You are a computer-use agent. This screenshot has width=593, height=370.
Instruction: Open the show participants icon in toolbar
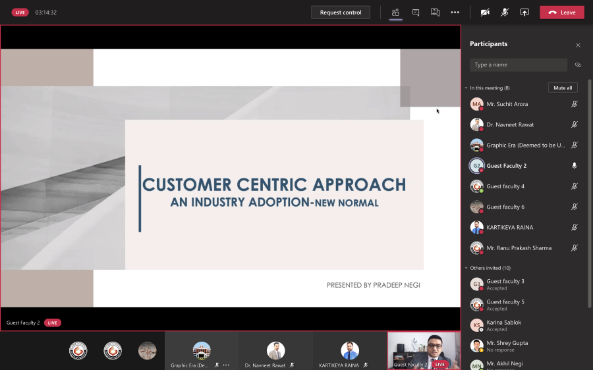[395, 13]
